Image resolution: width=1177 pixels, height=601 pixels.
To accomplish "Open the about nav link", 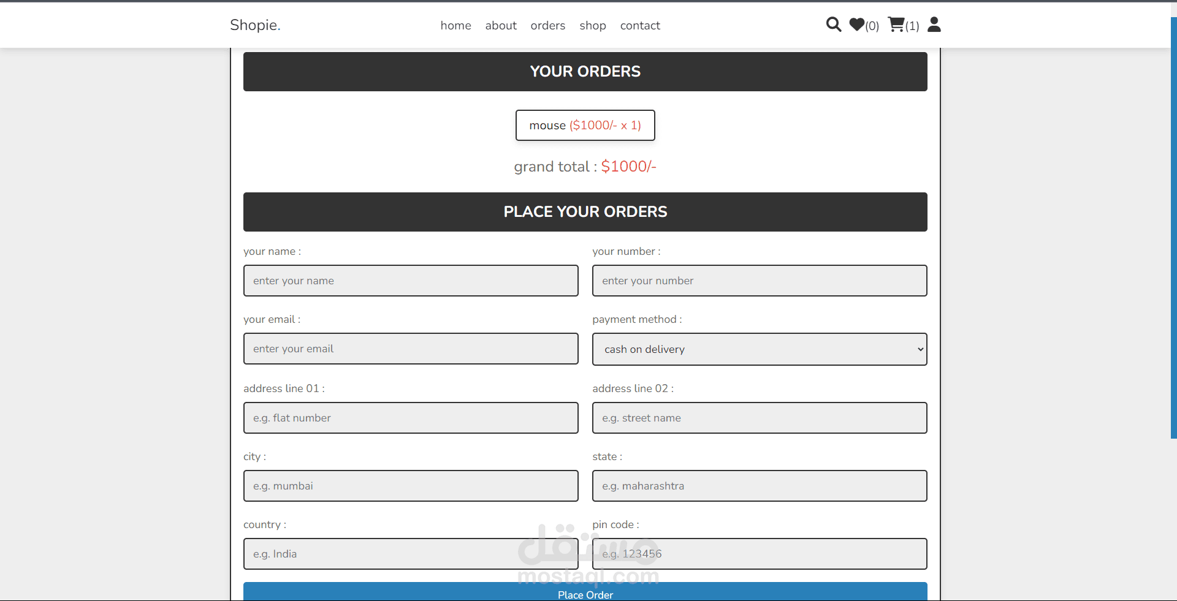I will pyautogui.click(x=501, y=25).
